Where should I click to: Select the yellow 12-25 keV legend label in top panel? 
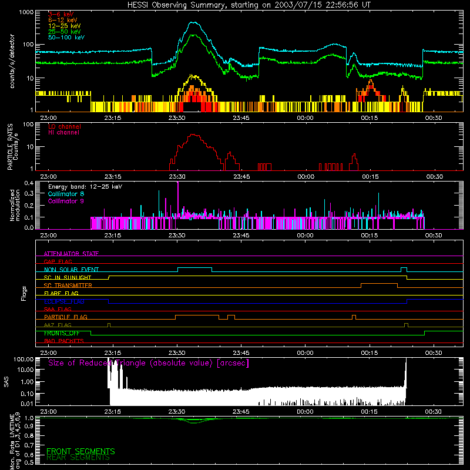65,26
